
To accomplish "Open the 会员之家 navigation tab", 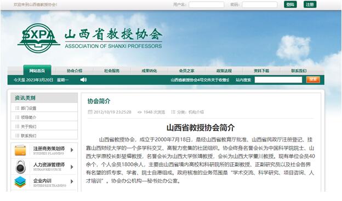I will 187,70.
